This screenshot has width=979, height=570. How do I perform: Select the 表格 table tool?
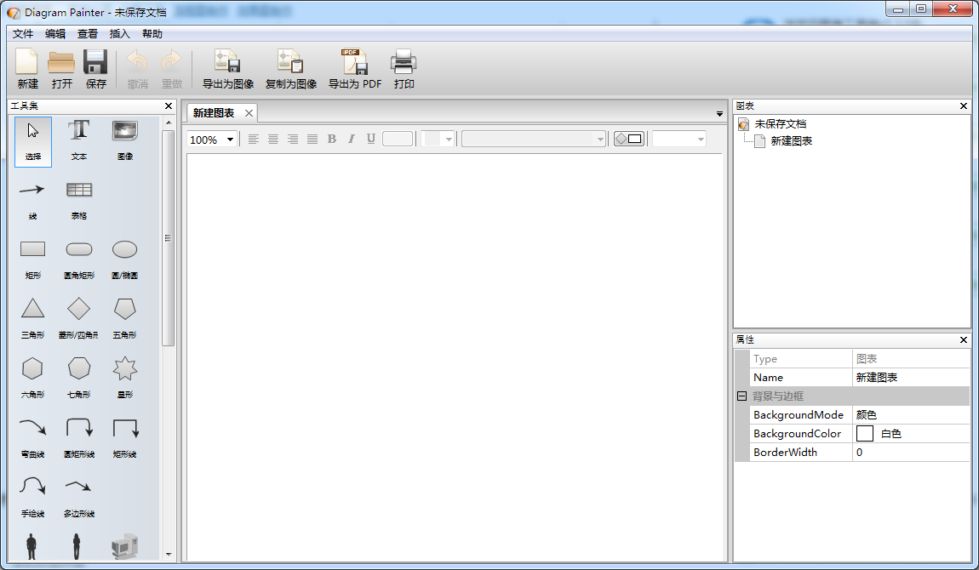[78, 201]
